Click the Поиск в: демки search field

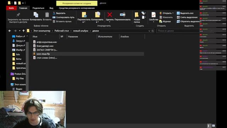(x=178, y=31)
